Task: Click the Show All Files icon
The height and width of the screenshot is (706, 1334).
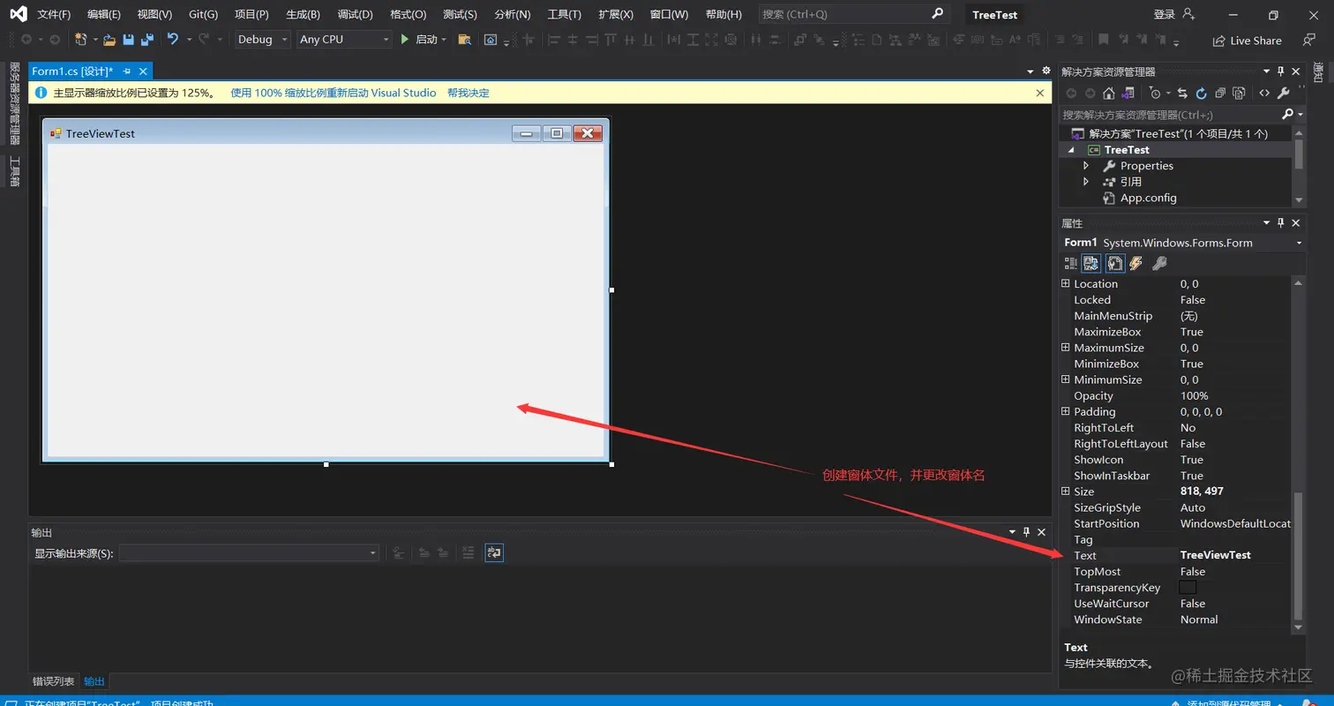Action: click(x=1239, y=93)
